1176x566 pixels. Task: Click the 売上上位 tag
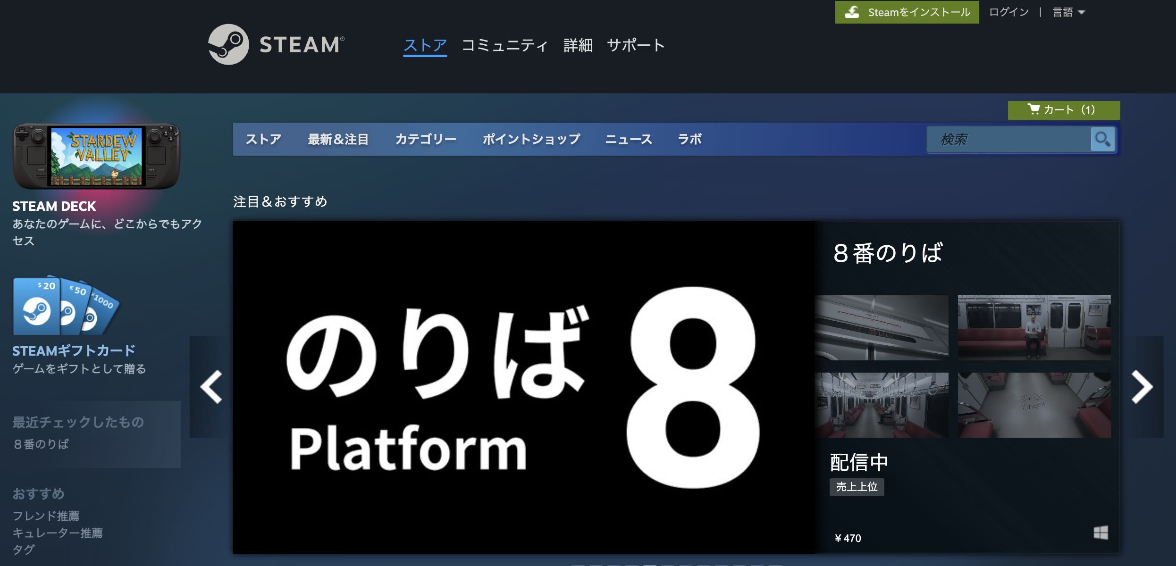857,488
